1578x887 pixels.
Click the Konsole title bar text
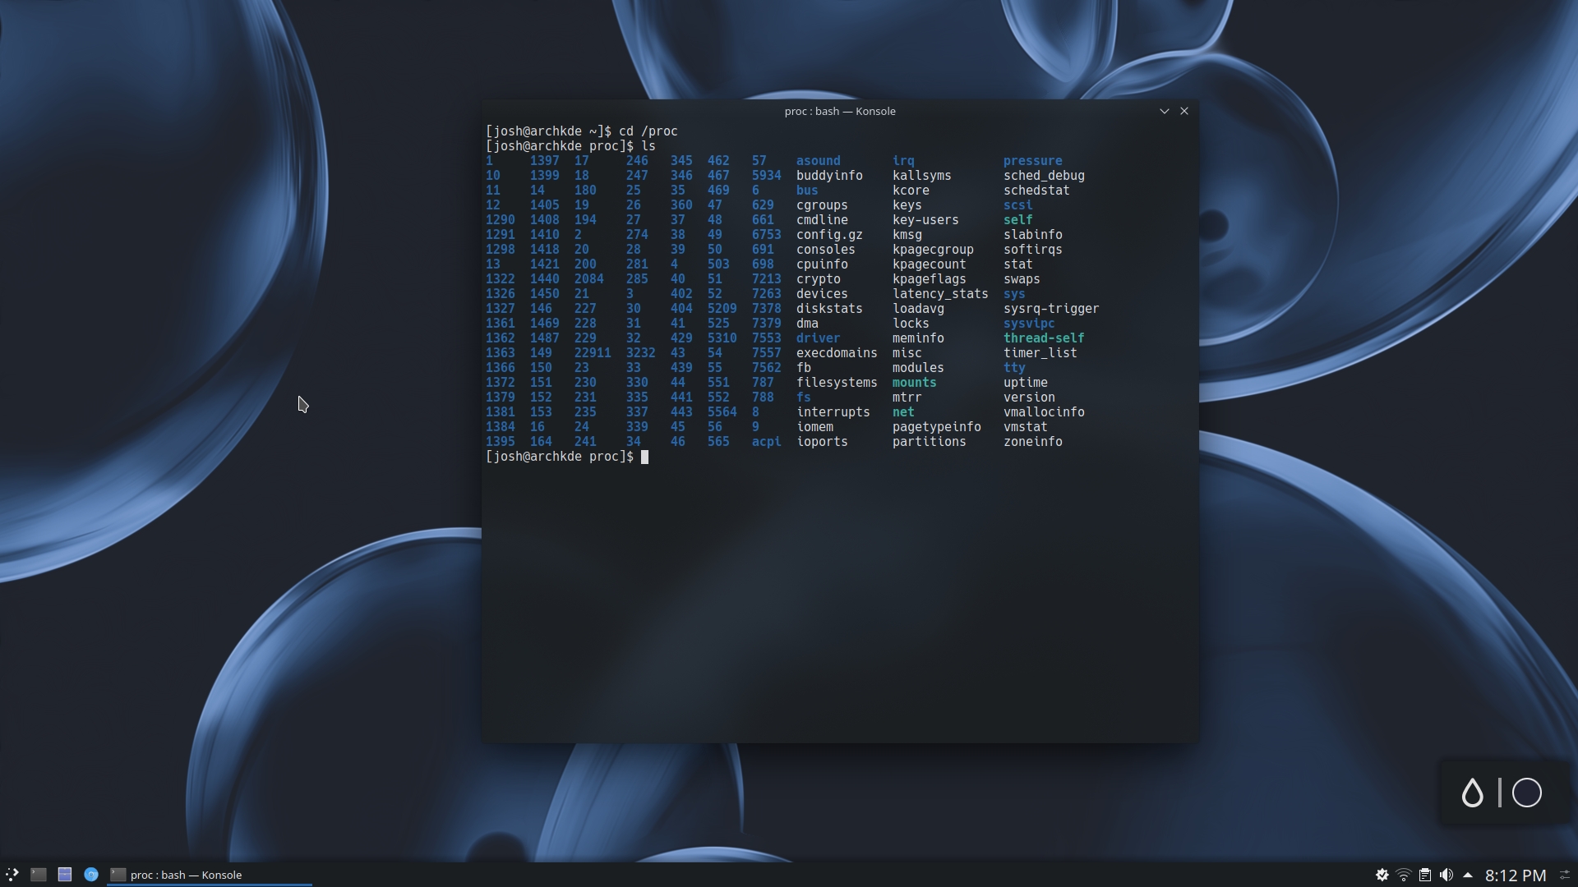pos(840,111)
